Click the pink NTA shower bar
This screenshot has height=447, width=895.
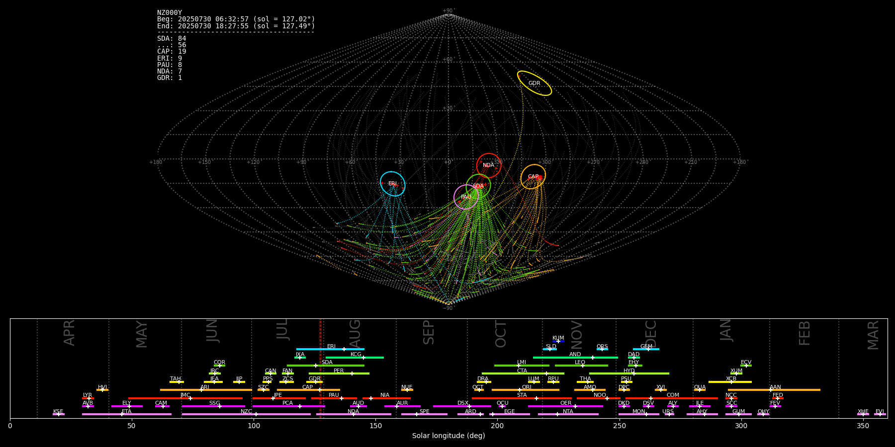point(568,414)
